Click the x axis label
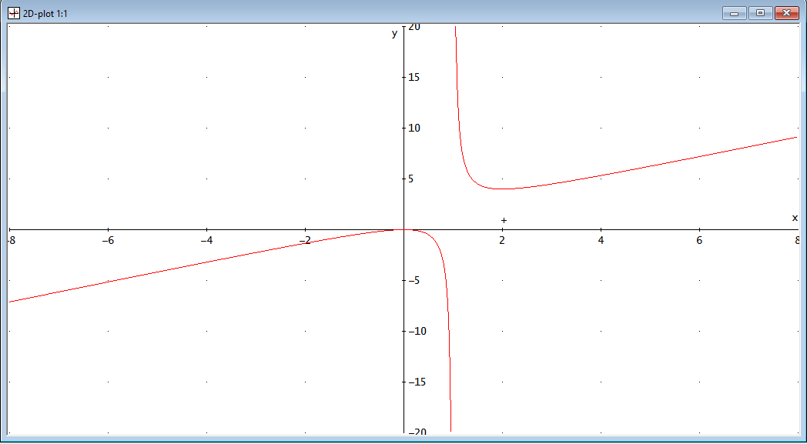 [795, 218]
